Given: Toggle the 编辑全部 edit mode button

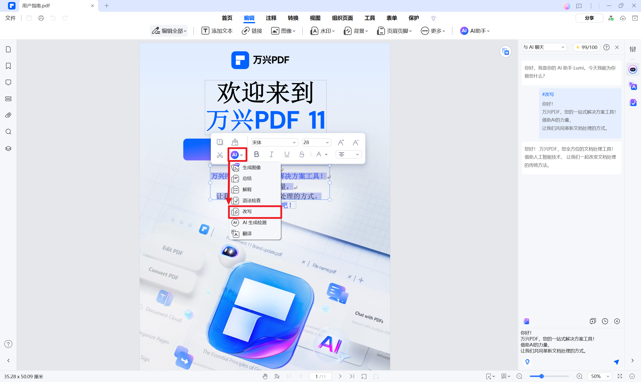Looking at the screenshot, I should 169,31.
